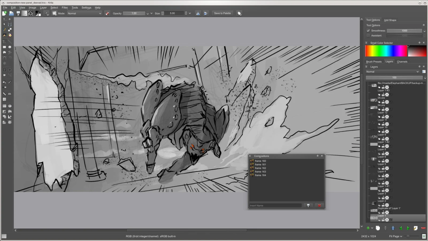Viewport: 428px width, 241px height.
Task: Choose the Line tool
Action: pyautogui.click(x=10, y=41)
